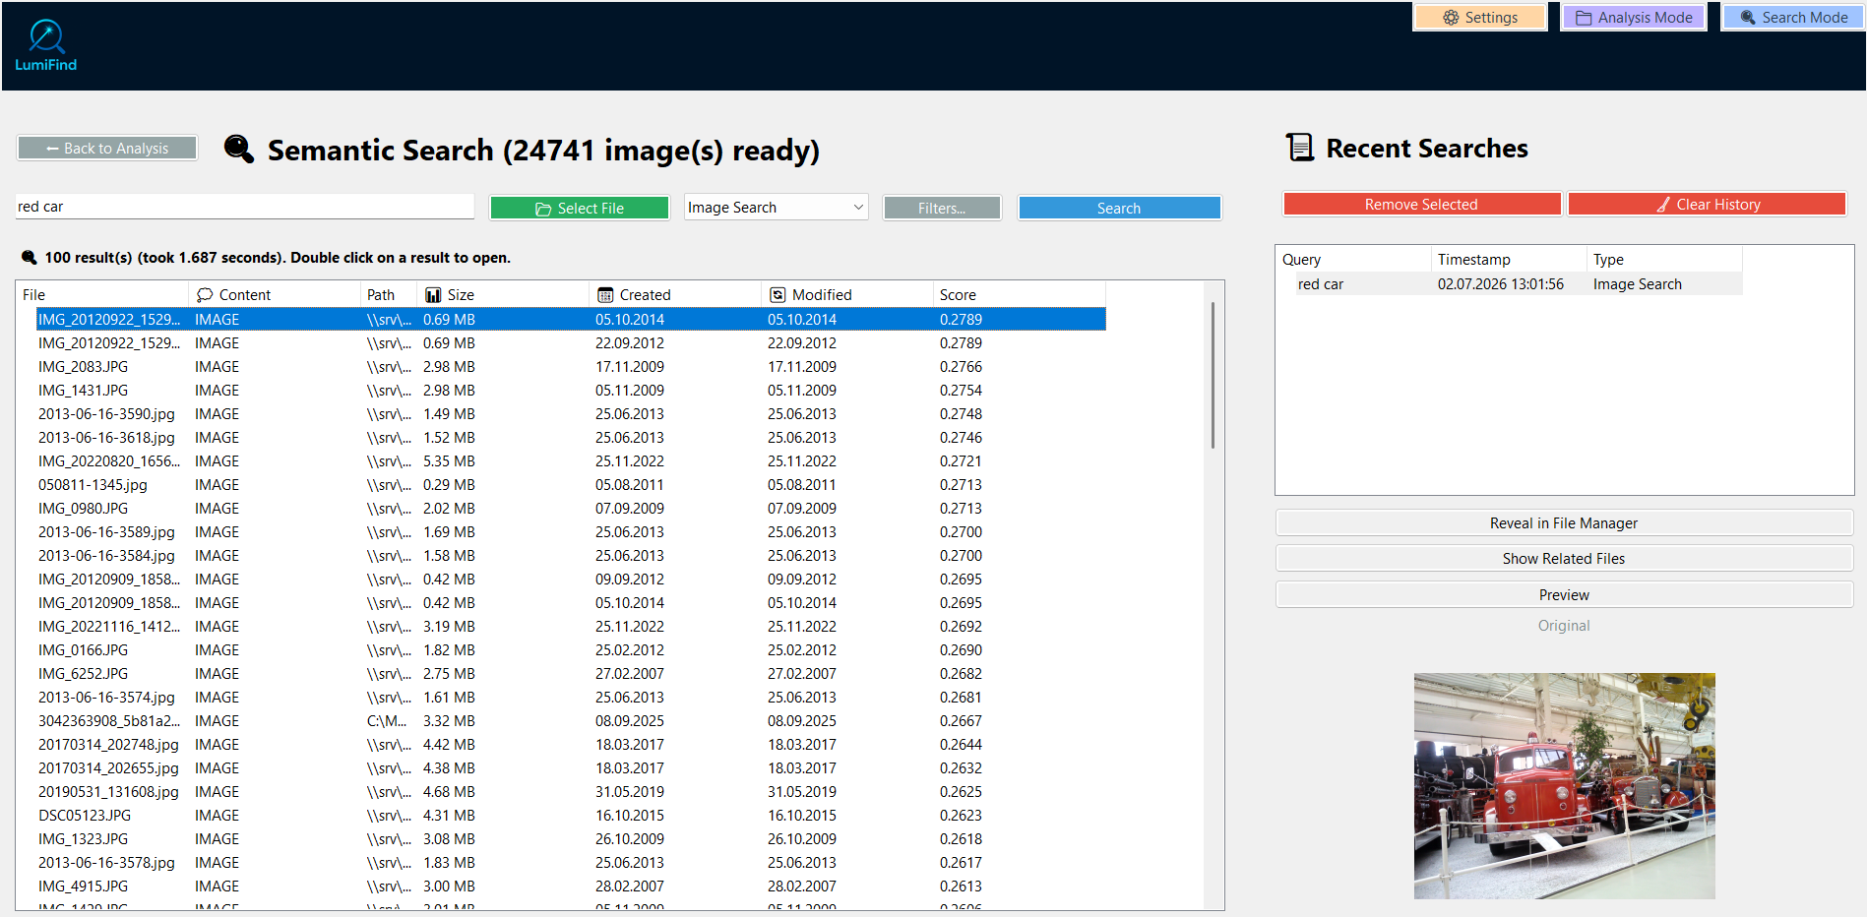This screenshot has height=917, width=1867.
Task: Reveal in File Manager
Action: [1564, 523]
